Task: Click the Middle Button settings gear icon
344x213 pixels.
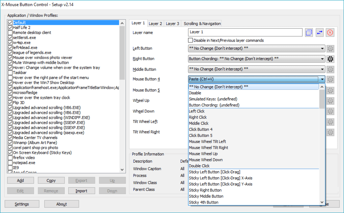Action: point(330,69)
